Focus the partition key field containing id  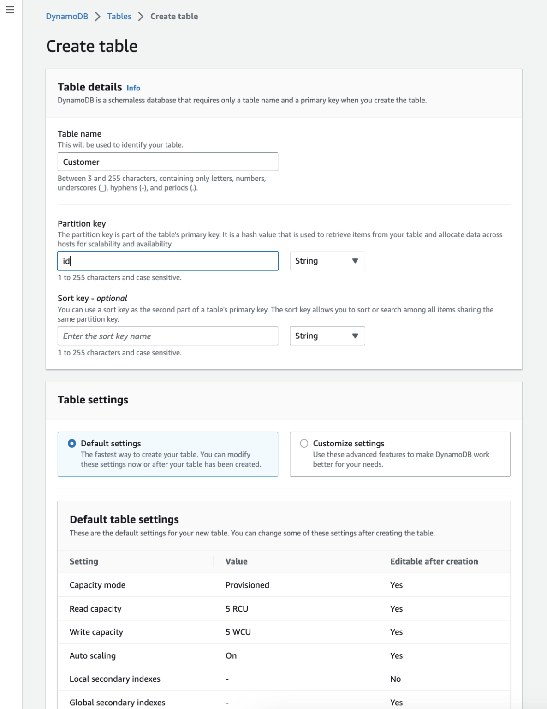167,261
